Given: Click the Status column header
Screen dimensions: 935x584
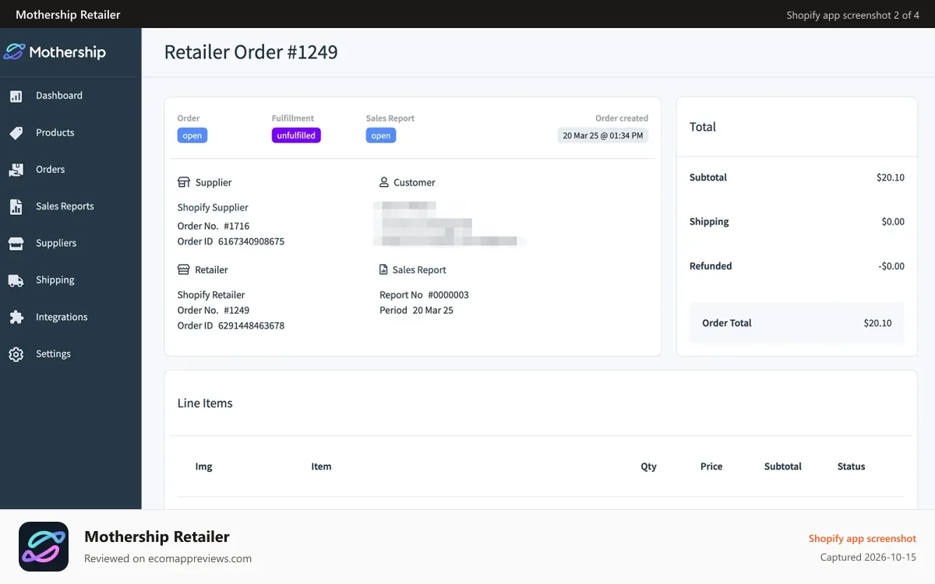Looking at the screenshot, I should pyautogui.click(x=851, y=466).
